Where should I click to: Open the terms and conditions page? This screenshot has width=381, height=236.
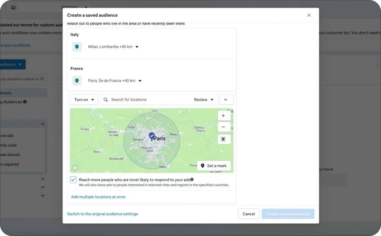[x=15, y=45]
